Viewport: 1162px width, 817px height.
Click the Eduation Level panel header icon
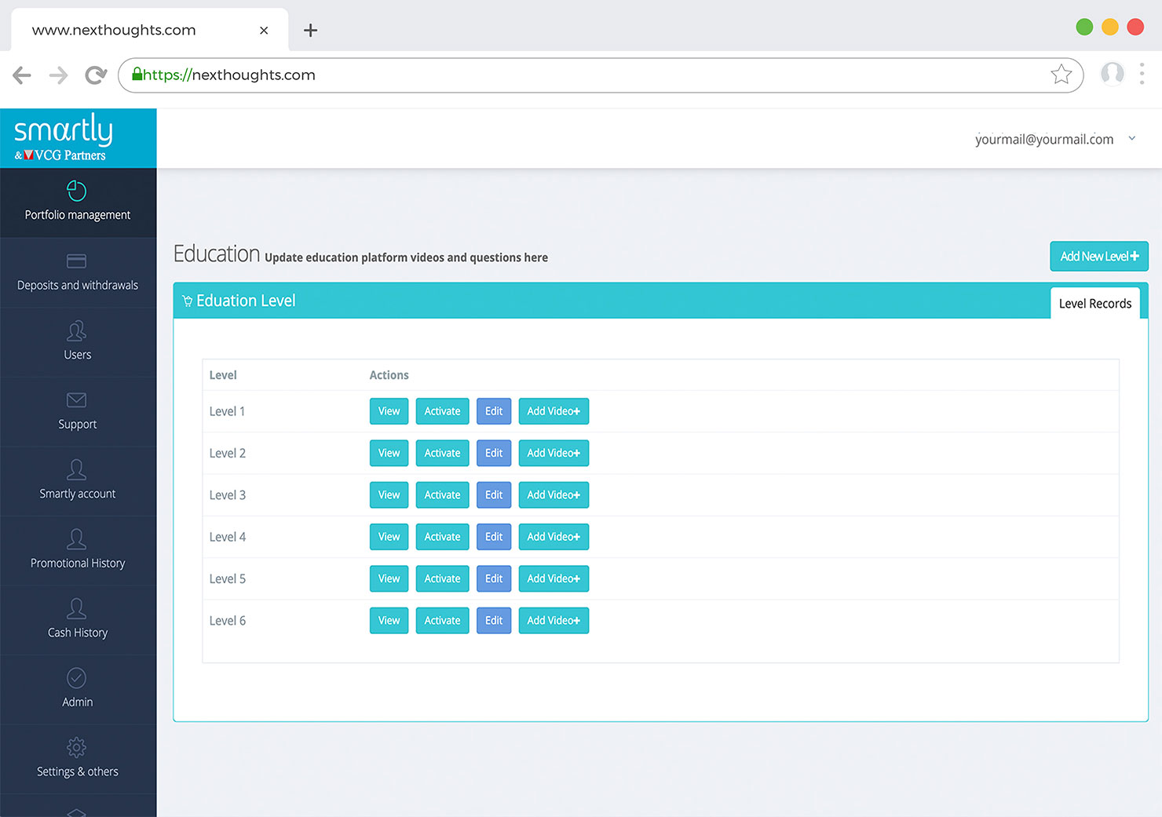pyautogui.click(x=187, y=301)
